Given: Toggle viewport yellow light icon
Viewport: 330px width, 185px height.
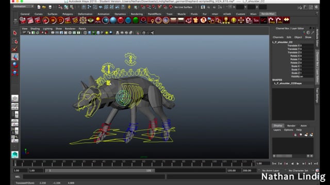Looking at the screenshot, I should [107, 33].
